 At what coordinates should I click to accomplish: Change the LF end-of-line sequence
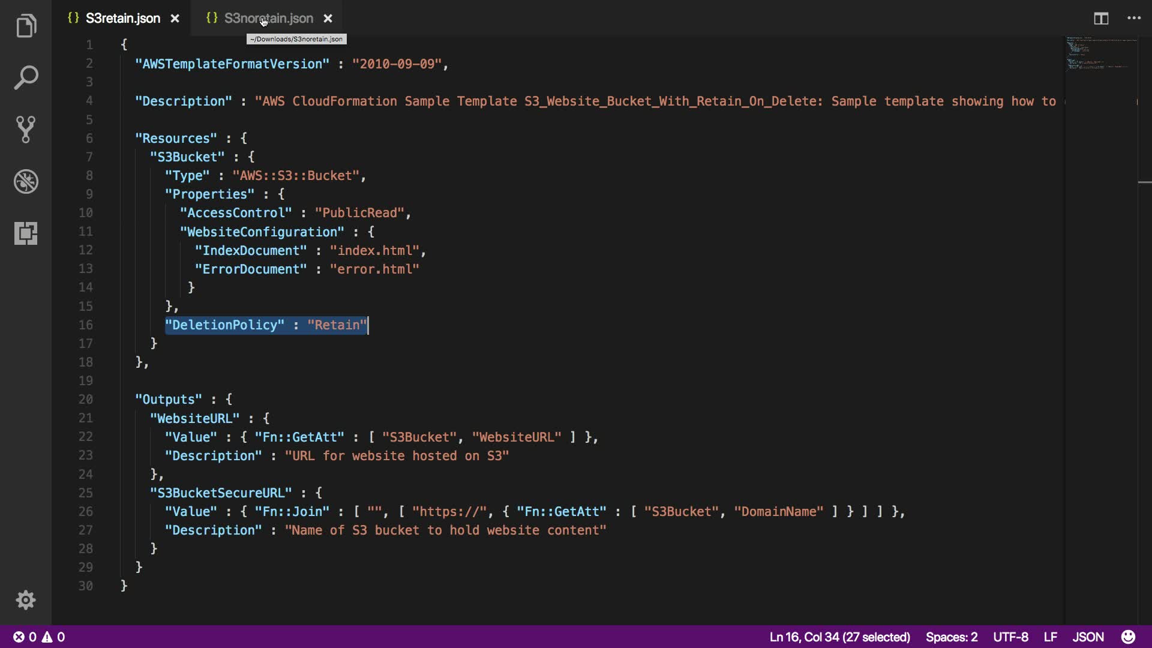coord(1050,637)
